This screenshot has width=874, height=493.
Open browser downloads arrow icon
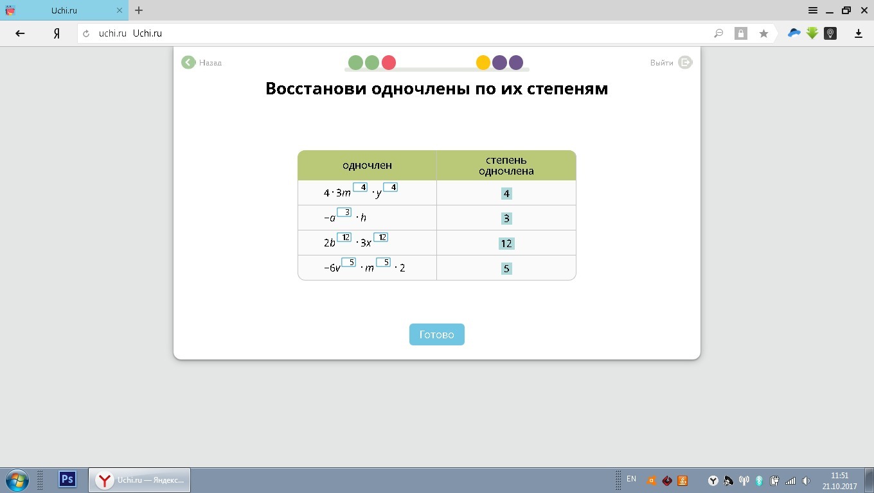(x=858, y=33)
